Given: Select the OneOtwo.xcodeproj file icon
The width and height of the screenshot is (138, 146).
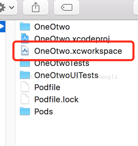Looking at the screenshot, I should [25, 38].
